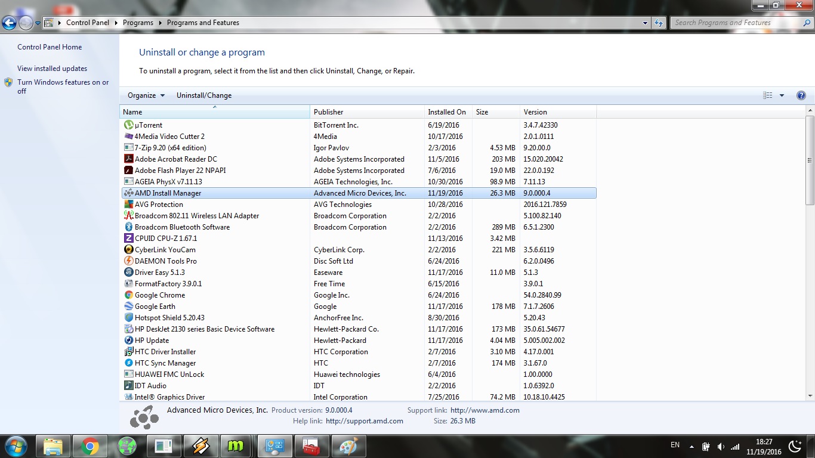Click the Control Panel breadcrumb
815x458 pixels.
(88, 23)
